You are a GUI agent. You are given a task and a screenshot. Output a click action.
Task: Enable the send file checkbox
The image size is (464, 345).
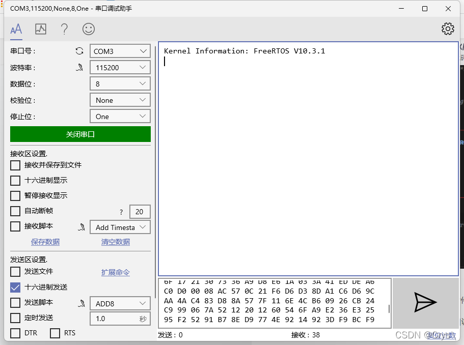point(15,272)
